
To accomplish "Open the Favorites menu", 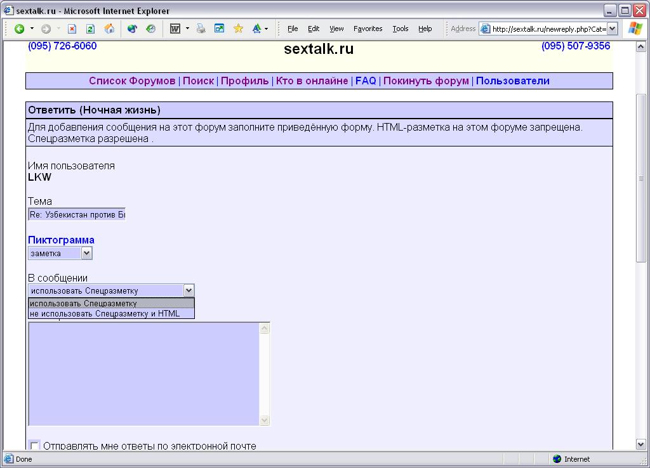I will coord(368,29).
